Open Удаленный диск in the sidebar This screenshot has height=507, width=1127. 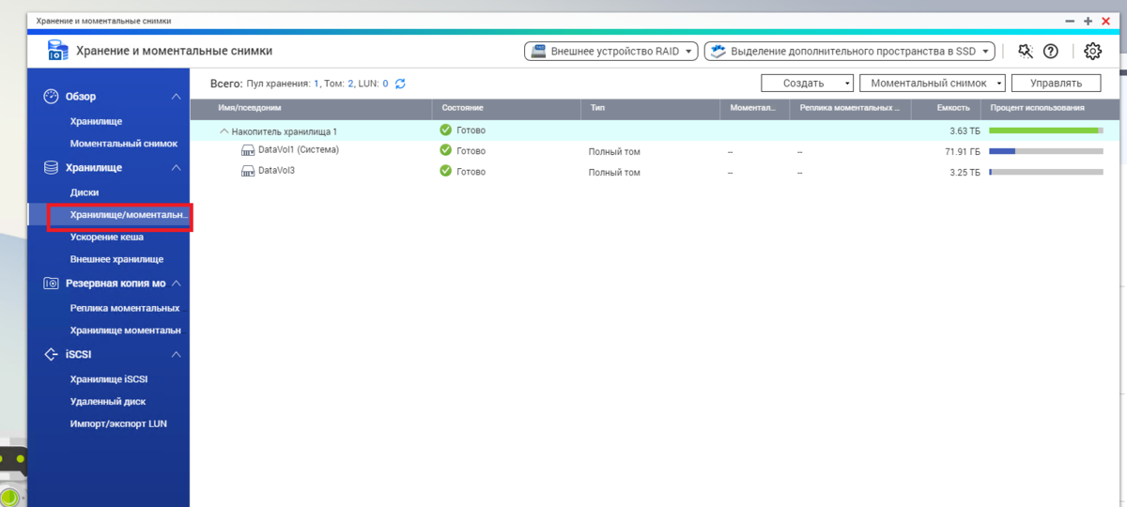click(x=108, y=401)
